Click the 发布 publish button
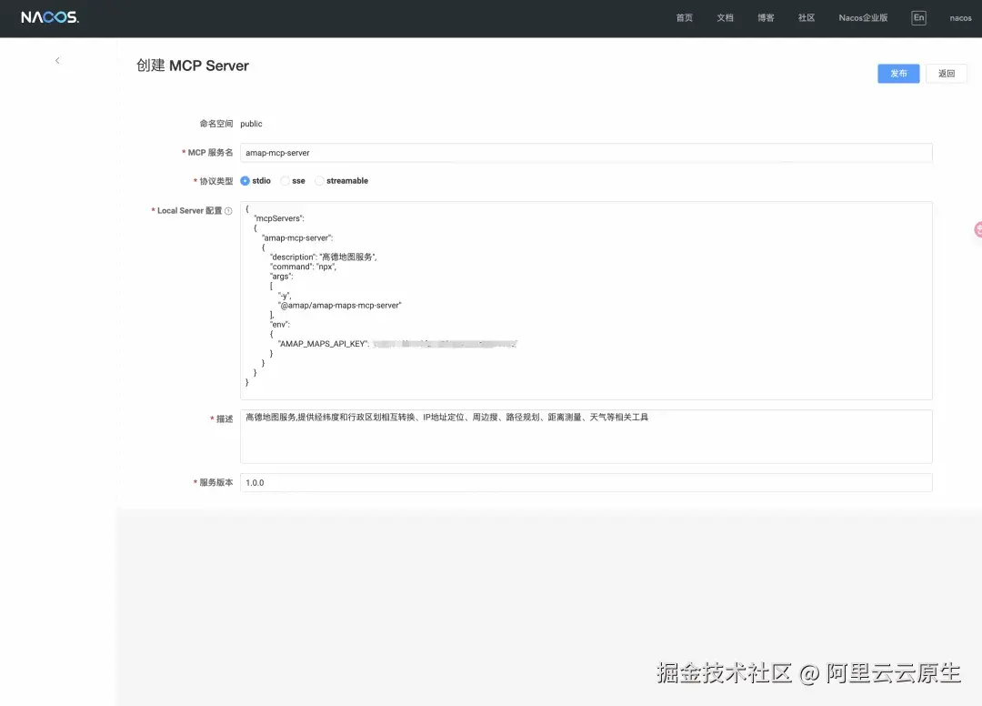 [x=898, y=74]
